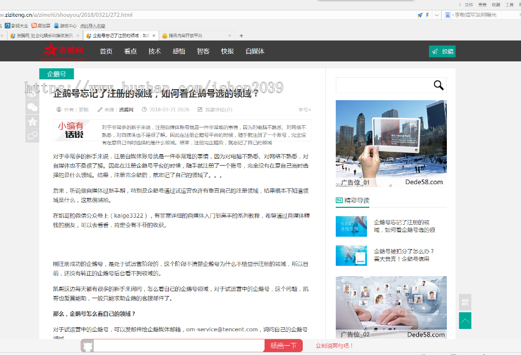Viewport: 521px width, 355px height.
Task: Click the star favorite icon on left sidebar
Action: point(32,122)
